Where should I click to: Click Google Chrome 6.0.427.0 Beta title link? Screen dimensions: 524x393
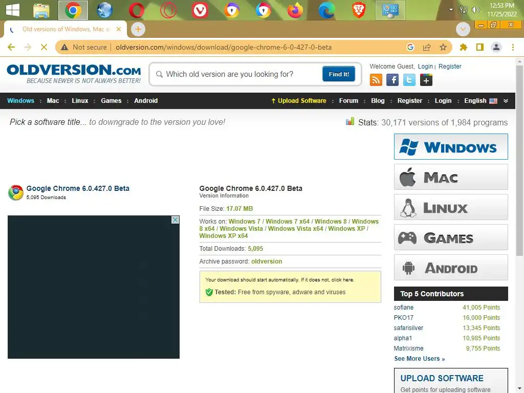pyautogui.click(x=78, y=188)
